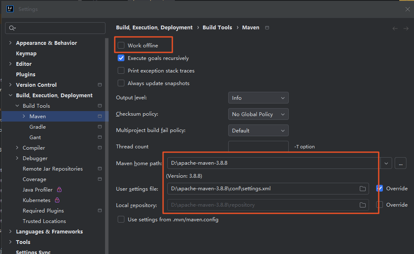This screenshot has height=254, width=414.
Task: Click project icon beside Coverage
Action: pos(100,179)
